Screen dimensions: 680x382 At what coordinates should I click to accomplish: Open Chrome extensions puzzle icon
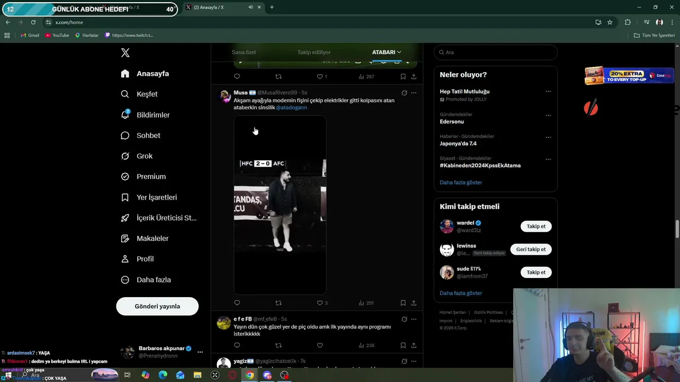pyautogui.click(x=628, y=22)
